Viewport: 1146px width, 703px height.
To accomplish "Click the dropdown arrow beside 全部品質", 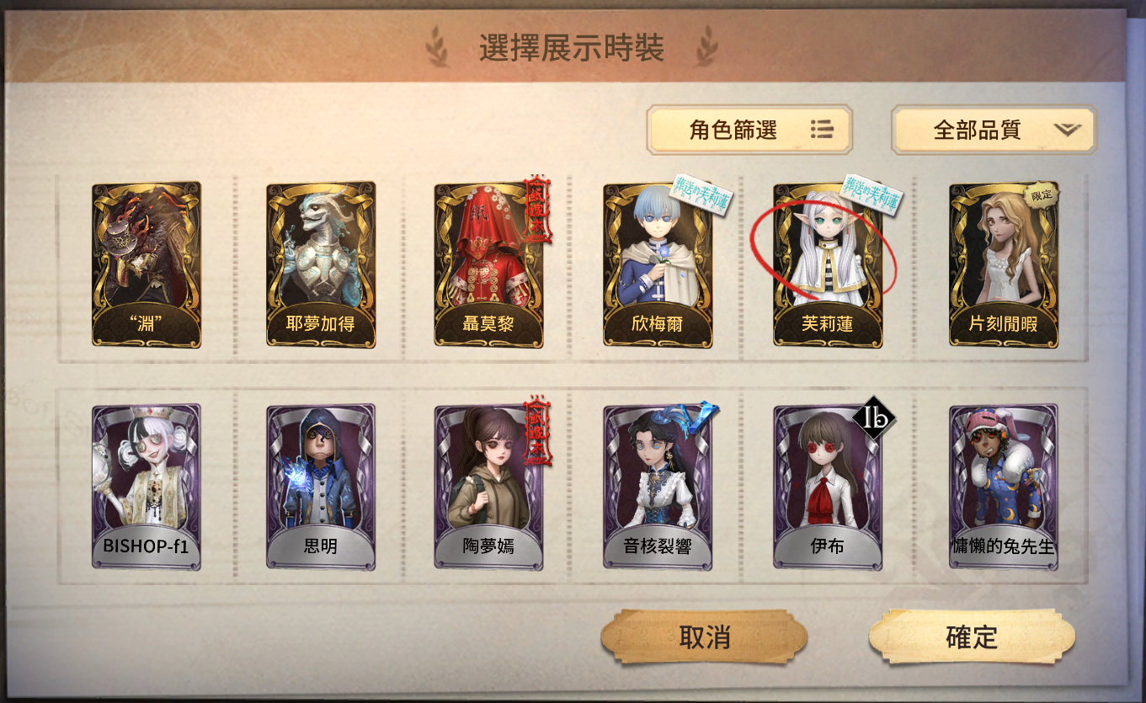I will (1067, 130).
